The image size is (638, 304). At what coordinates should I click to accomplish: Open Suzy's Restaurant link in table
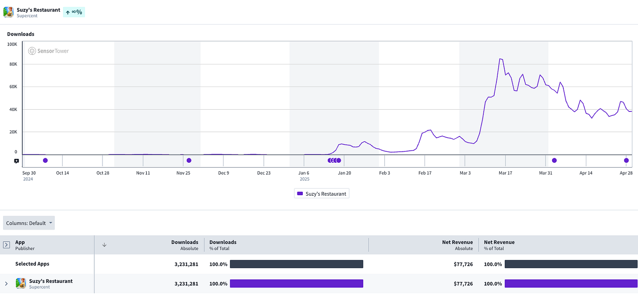[51, 281]
